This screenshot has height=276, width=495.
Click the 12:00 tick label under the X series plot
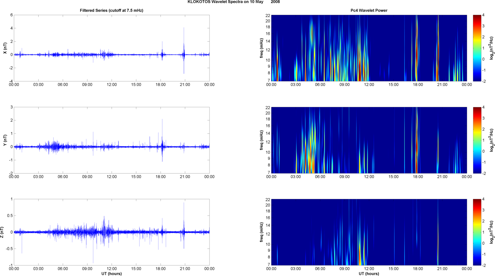pyautogui.click(x=112, y=85)
